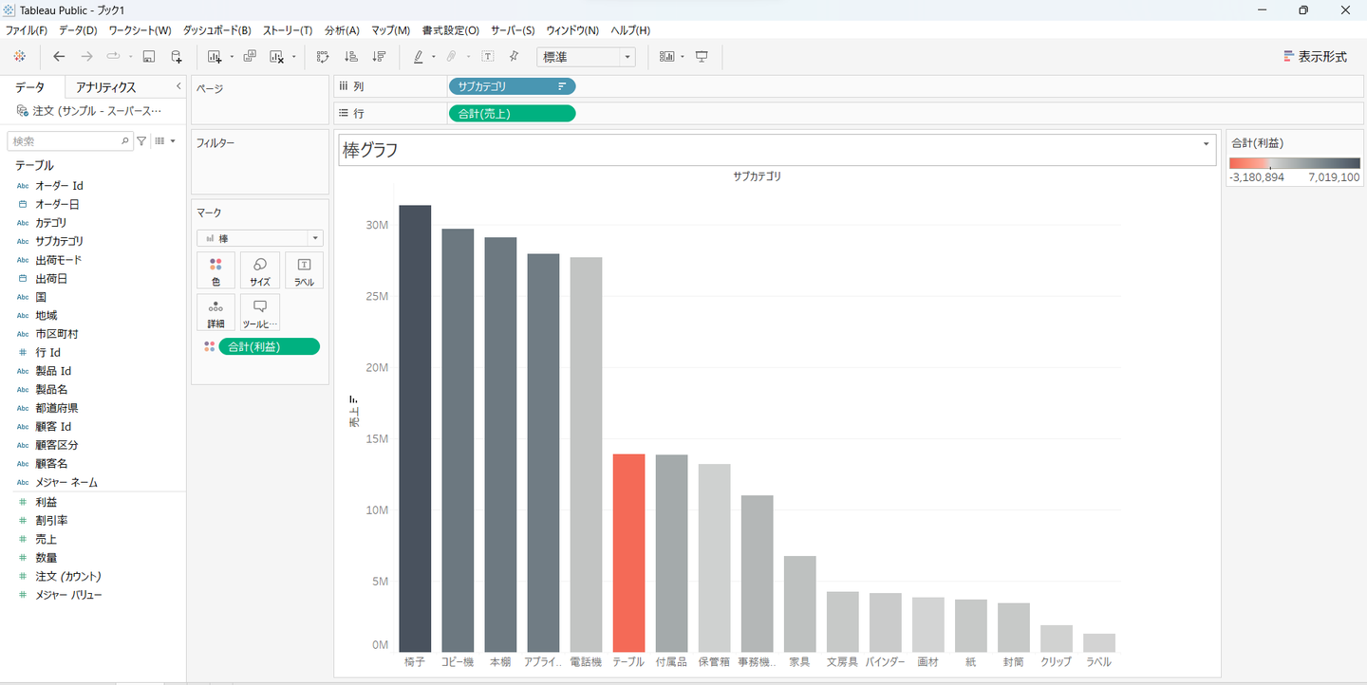Sort descending using the toolbar icon
Viewport: 1367px width, 685px height.
tap(379, 57)
